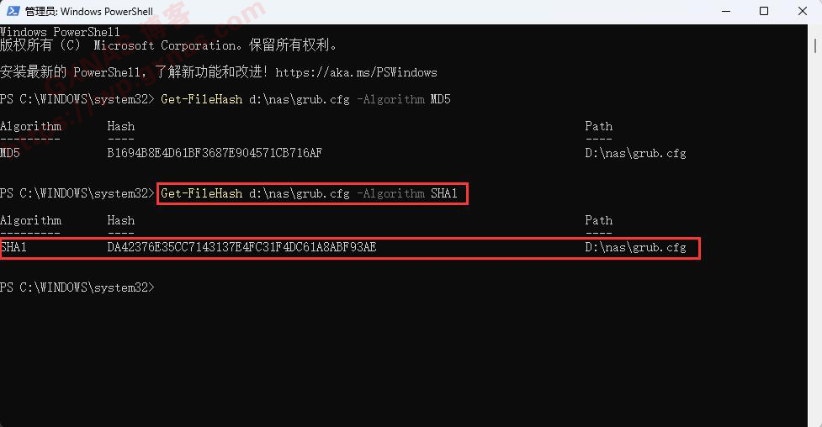Minimize the PowerShell window
This screenshot has height=427, width=822.
[x=726, y=11]
